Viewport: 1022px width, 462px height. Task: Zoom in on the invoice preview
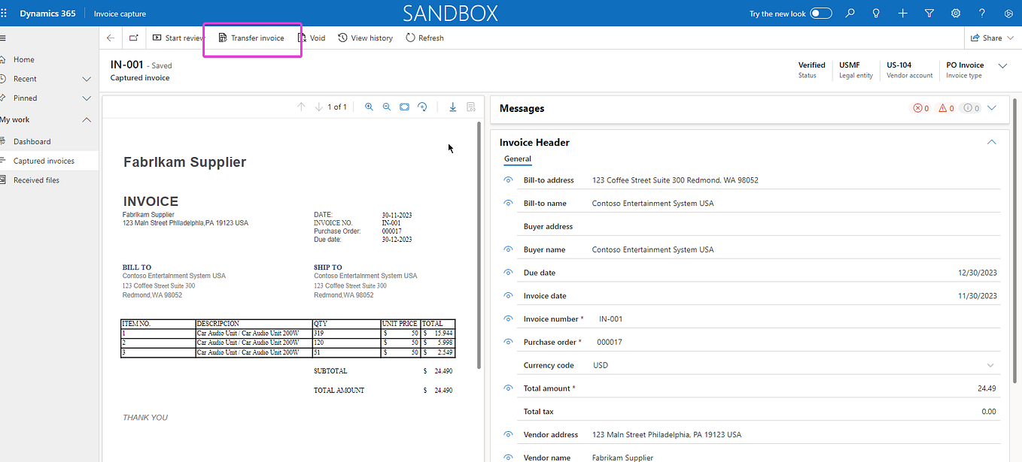click(369, 107)
